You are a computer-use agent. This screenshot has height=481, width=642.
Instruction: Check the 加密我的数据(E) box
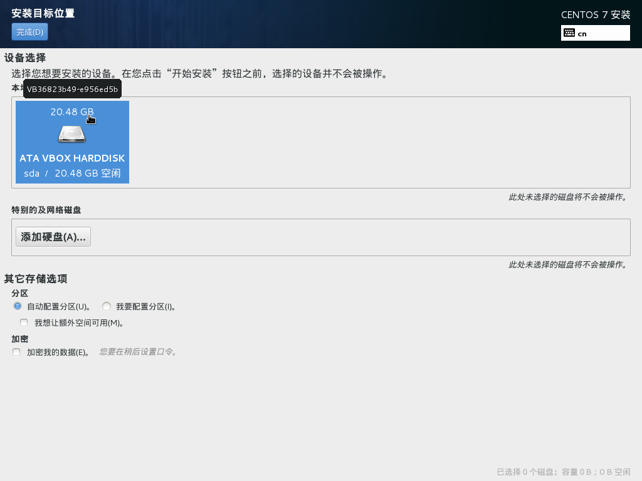point(16,351)
